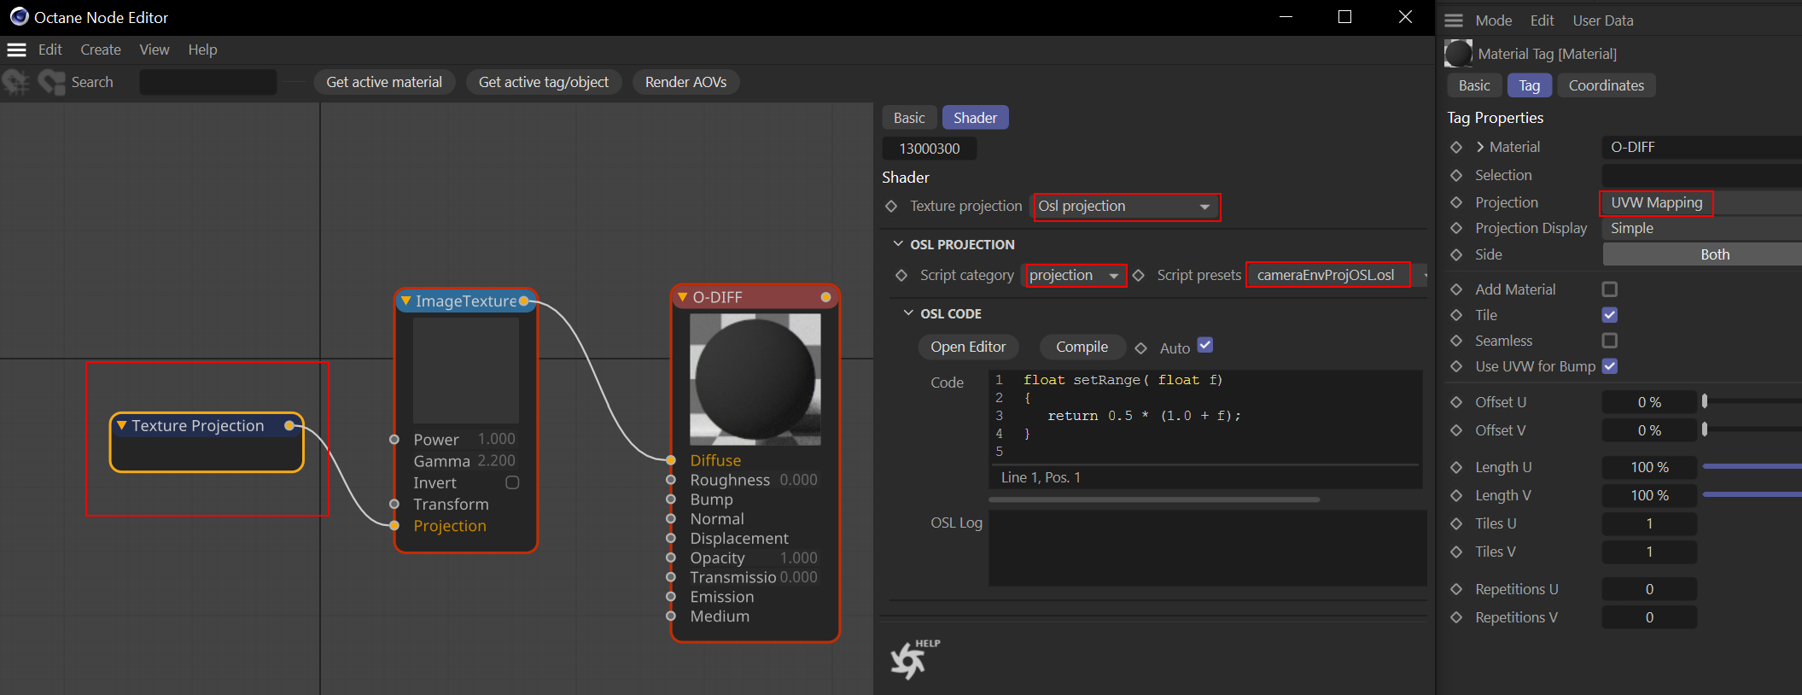This screenshot has height=695, width=1802.
Task: Toggle the Auto compile checkbox
Action: click(1205, 346)
